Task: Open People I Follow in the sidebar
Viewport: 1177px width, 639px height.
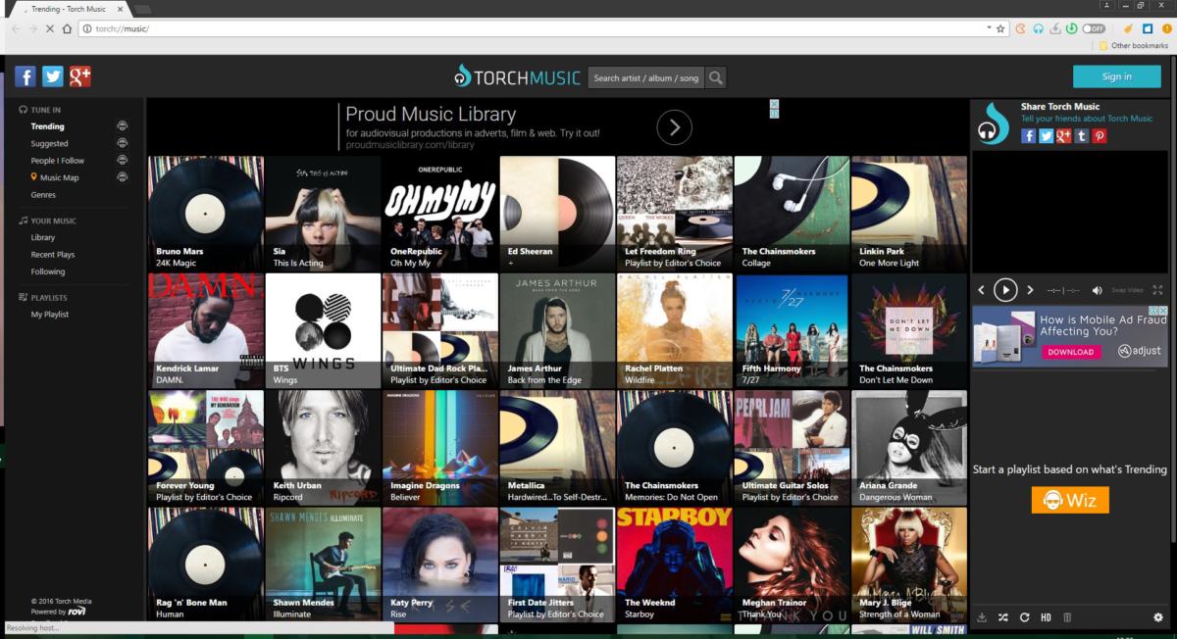Action: point(57,161)
